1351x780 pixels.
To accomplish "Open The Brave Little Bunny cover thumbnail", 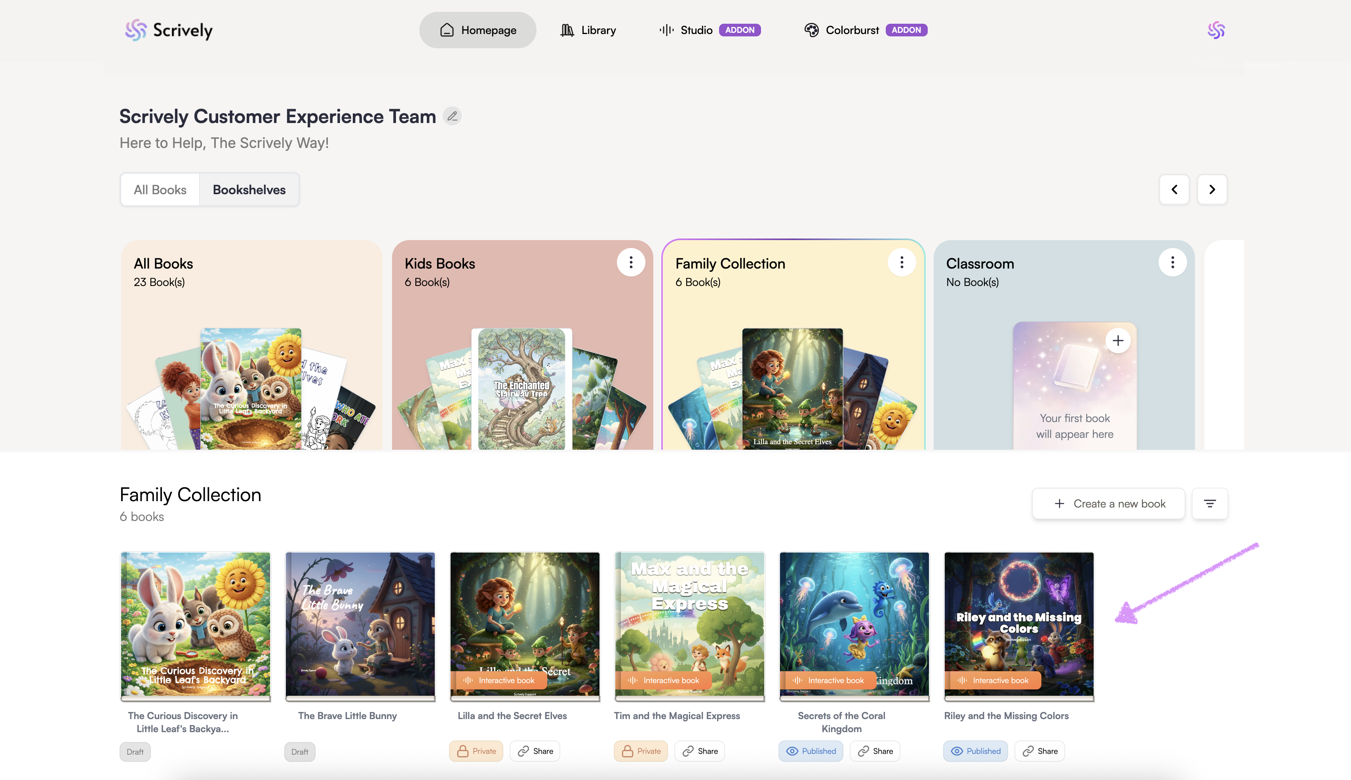I will tap(360, 625).
